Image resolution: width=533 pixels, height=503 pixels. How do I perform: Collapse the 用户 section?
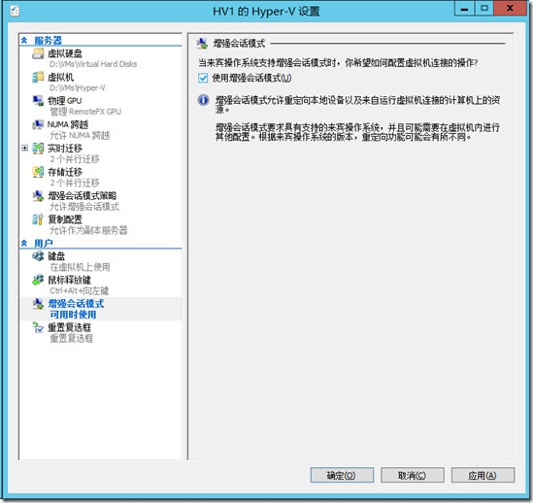pyautogui.click(x=24, y=243)
